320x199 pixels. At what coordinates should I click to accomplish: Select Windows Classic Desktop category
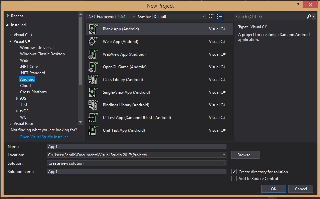42,54
